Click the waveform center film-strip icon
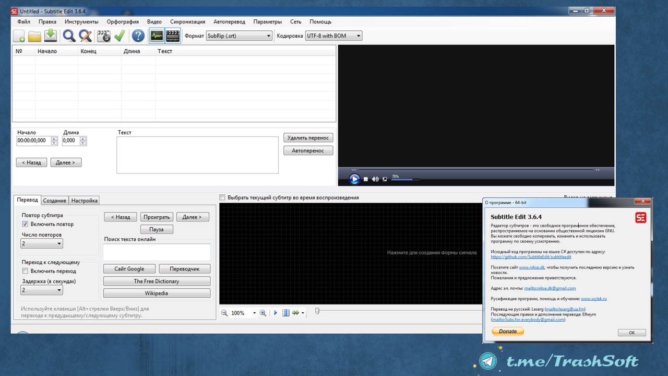Screen dimensions: 668x376 tap(285, 313)
